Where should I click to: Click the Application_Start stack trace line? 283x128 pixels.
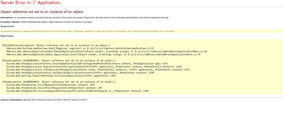tap(103, 54)
